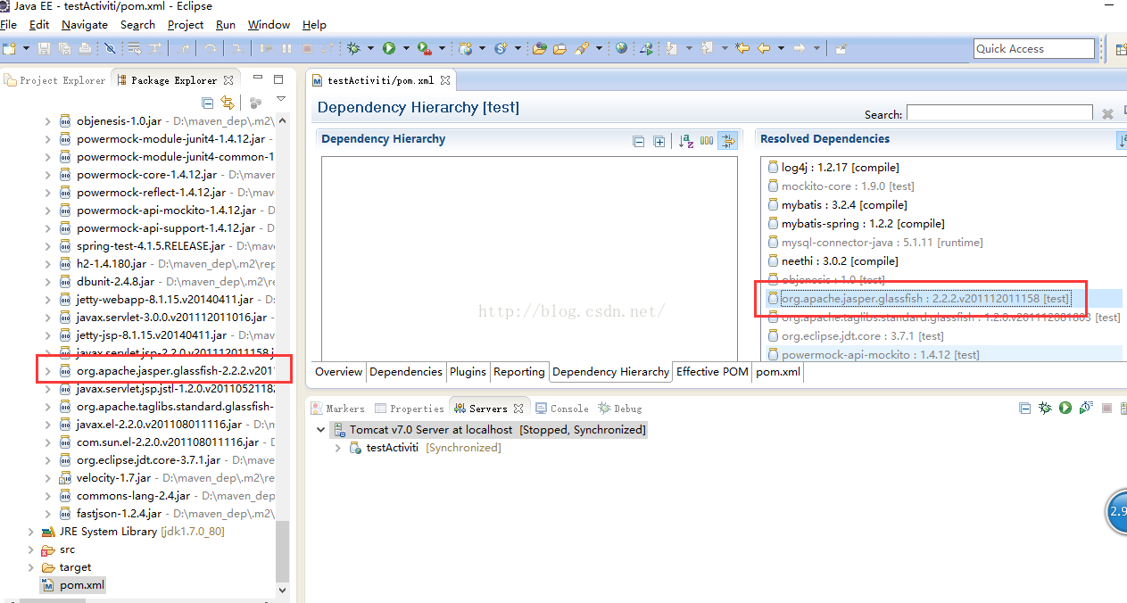Image resolution: width=1127 pixels, height=603 pixels.
Task: Click Link with Editor icon in Package Explorer
Action: tap(228, 103)
